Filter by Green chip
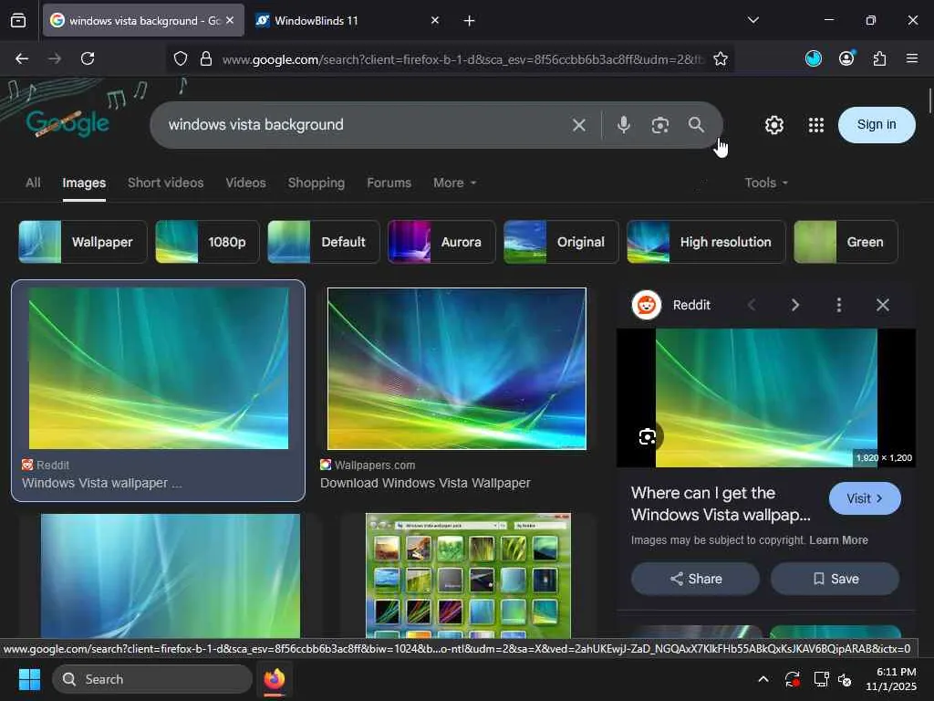The image size is (934, 701). pyautogui.click(x=846, y=242)
